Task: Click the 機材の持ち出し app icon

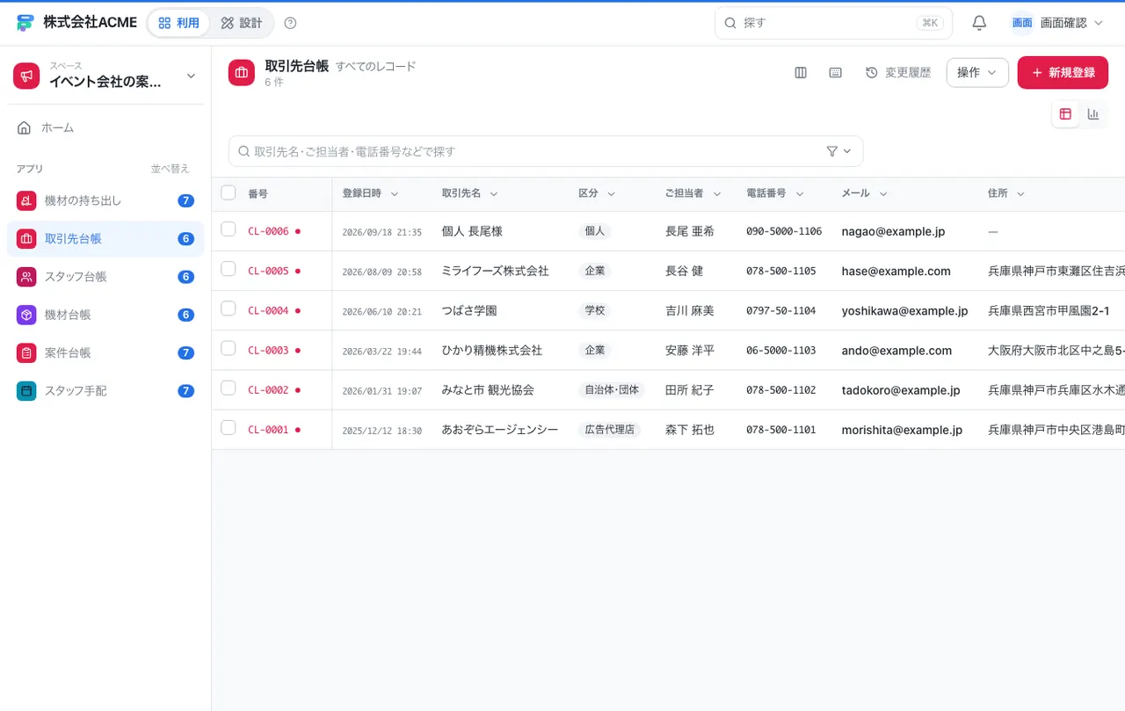Action: (26, 200)
